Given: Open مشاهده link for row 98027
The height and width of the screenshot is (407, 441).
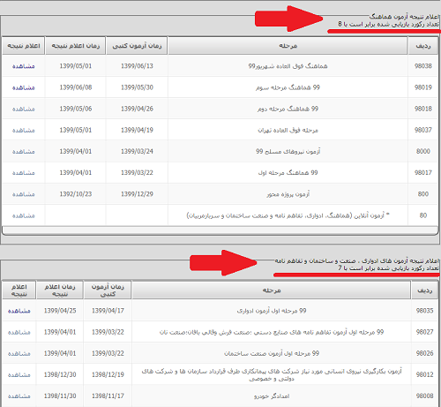Looking at the screenshot, I should (x=19, y=332).
